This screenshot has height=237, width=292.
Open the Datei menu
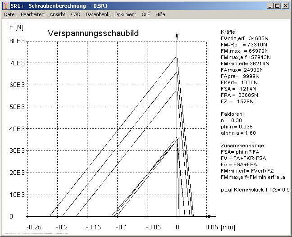click(x=9, y=14)
